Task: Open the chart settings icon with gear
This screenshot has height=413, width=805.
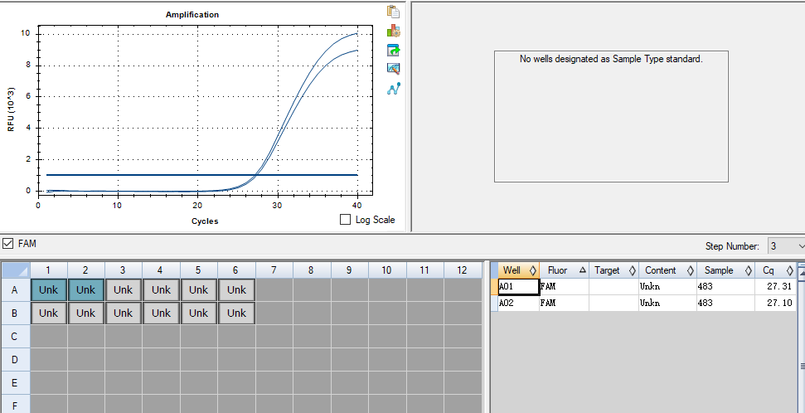Action: coord(393,31)
